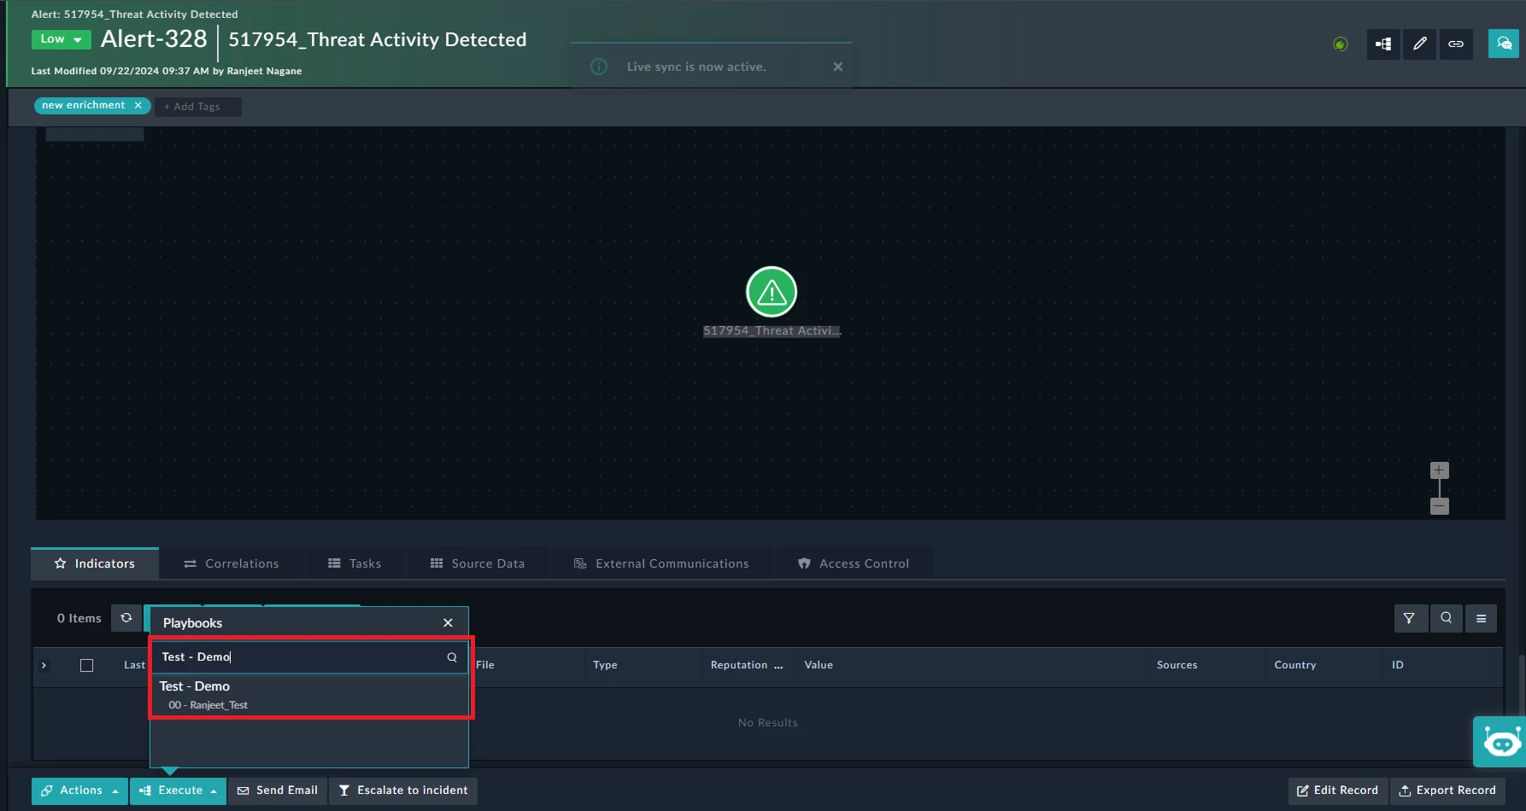
Task: Click the live sync status icon
Action: pyautogui.click(x=1341, y=44)
